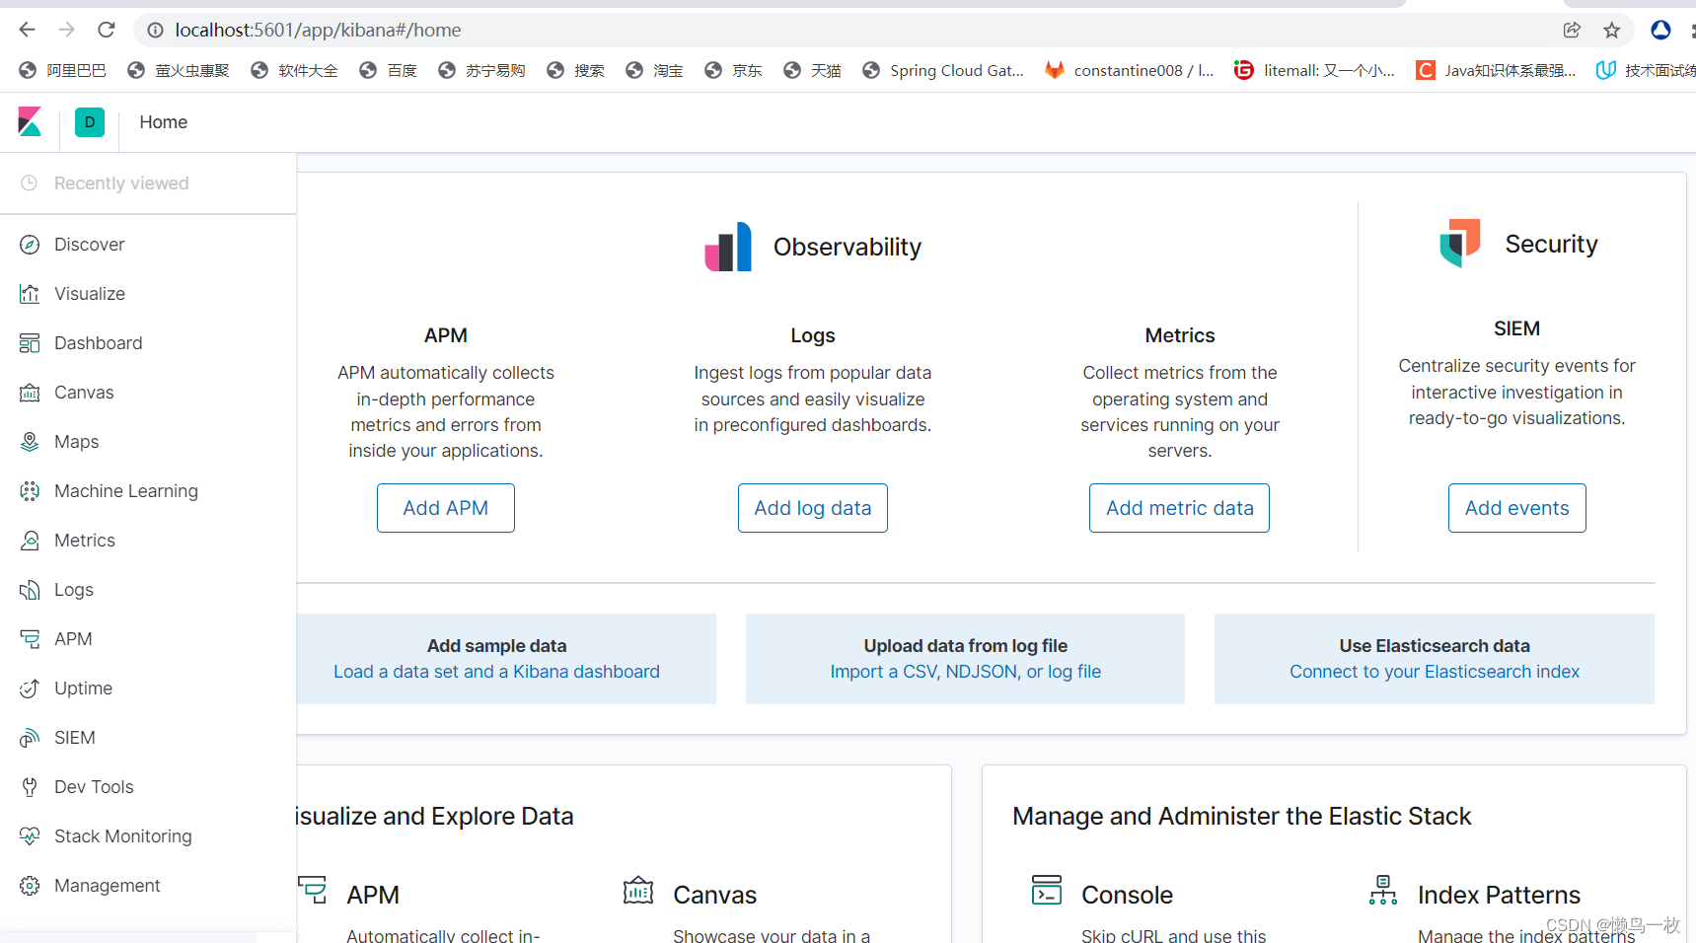Reload the page with refresh icon
The image size is (1696, 943).
tap(107, 30)
